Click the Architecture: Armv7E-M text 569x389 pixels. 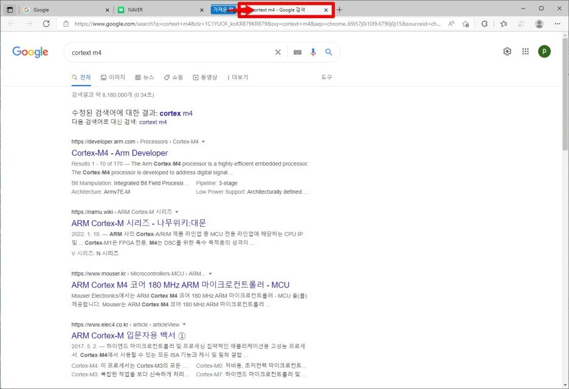[100, 192]
